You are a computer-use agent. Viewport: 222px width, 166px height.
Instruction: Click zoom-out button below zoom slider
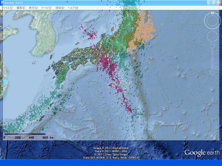tap(212, 72)
